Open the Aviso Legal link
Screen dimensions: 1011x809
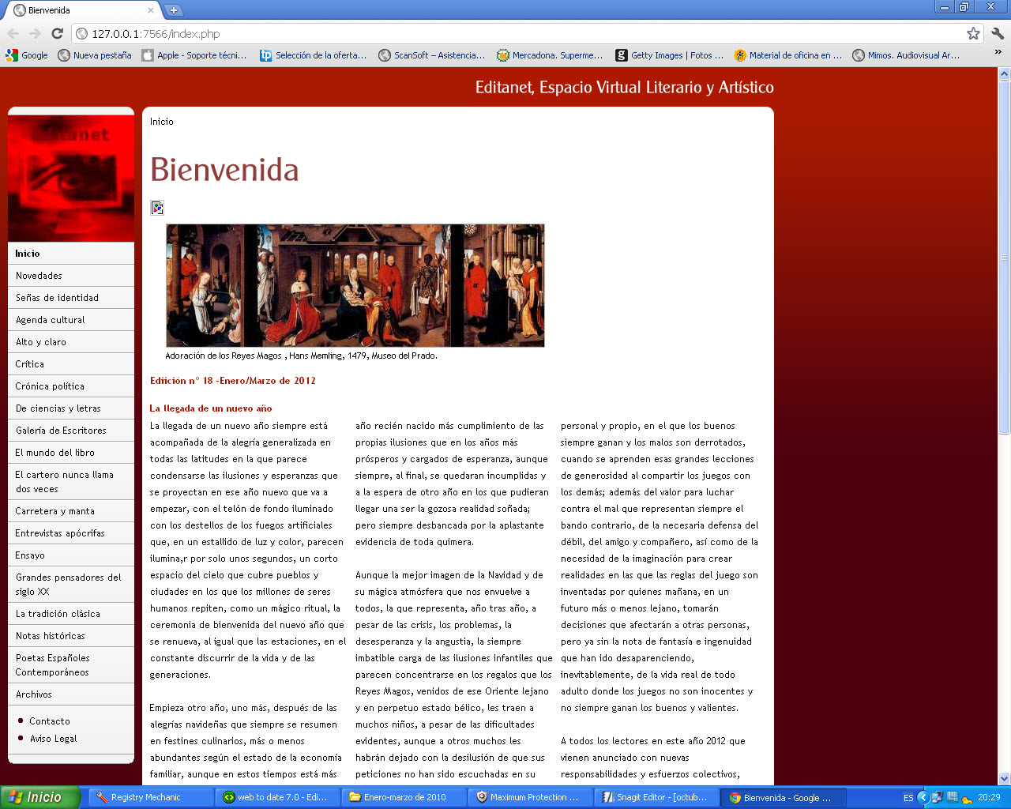[x=54, y=739]
